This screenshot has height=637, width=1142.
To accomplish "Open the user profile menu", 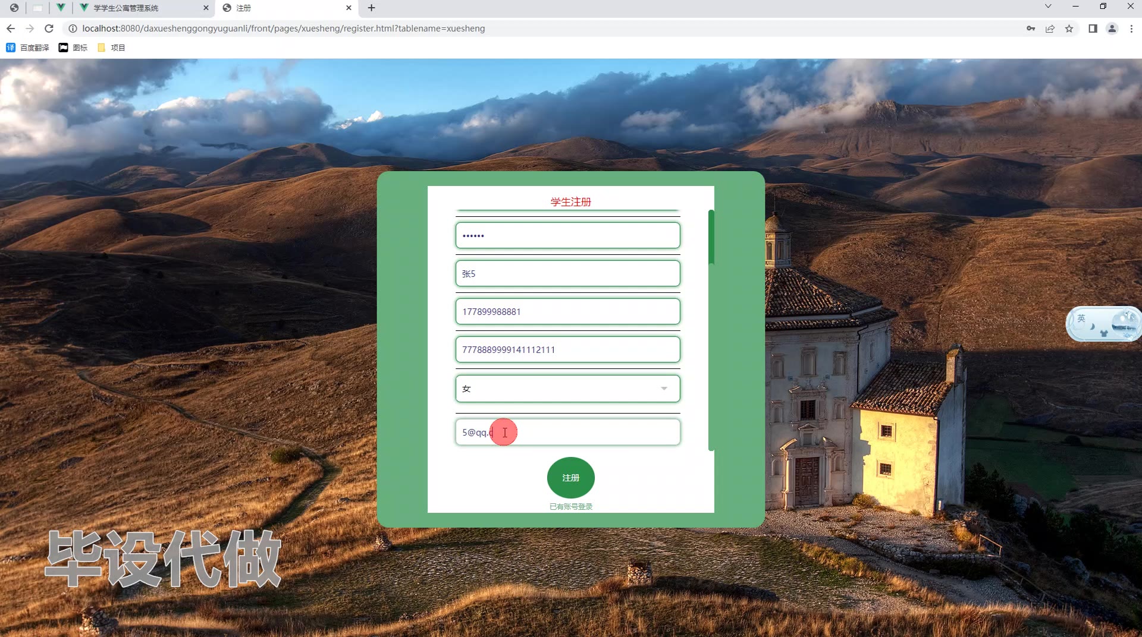I will [1112, 29].
